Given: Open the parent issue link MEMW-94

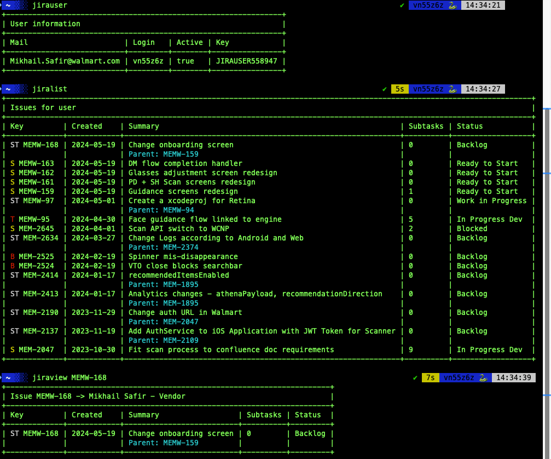Looking at the screenshot, I should [x=178, y=210].
